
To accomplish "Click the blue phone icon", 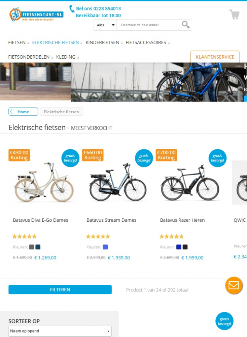I will (72, 9).
